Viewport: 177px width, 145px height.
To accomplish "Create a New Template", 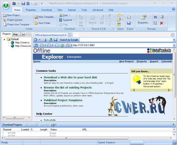I will (x=45, y=17).
